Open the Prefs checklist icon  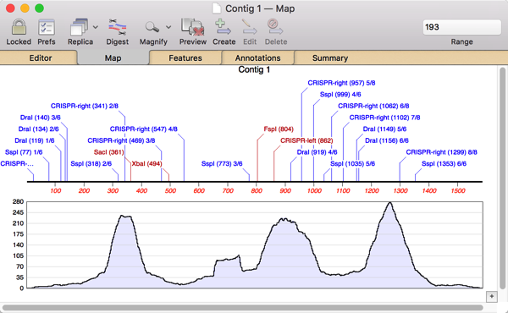(47, 27)
